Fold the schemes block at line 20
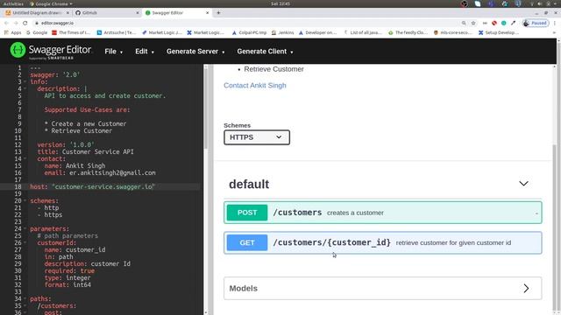 click(25, 200)
